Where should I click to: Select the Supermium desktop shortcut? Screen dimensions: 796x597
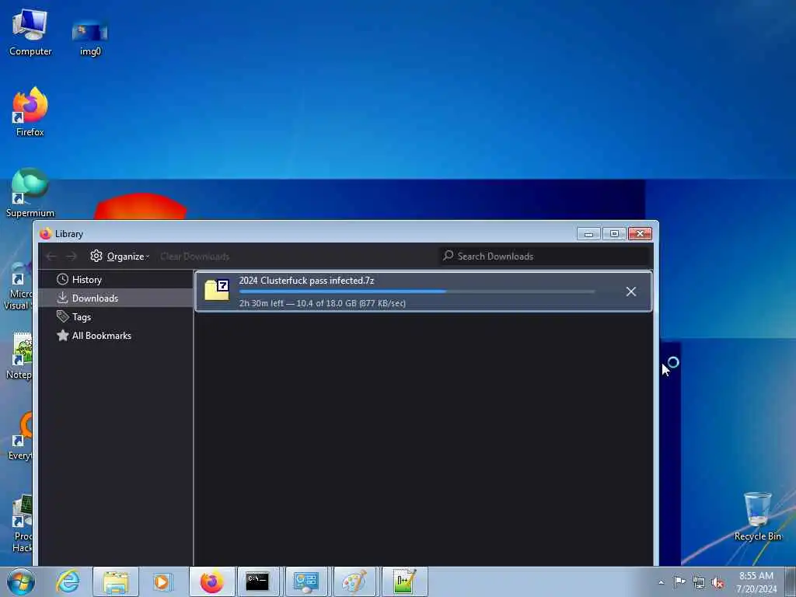point(30,193)
